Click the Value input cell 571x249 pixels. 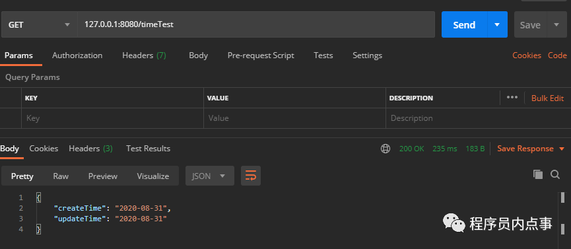(x=294, y=118)
